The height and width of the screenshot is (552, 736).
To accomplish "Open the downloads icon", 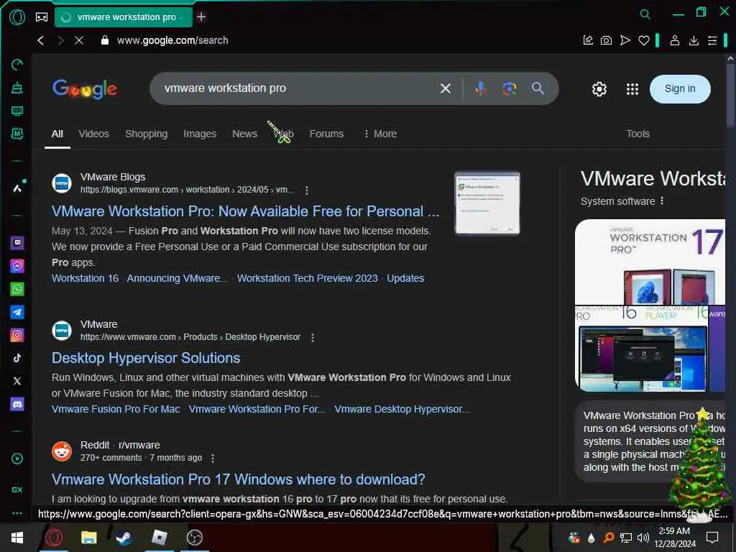I will pos(694,40).
